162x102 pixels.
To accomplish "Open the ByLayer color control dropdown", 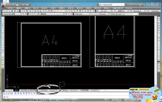I will pos(82,14).
